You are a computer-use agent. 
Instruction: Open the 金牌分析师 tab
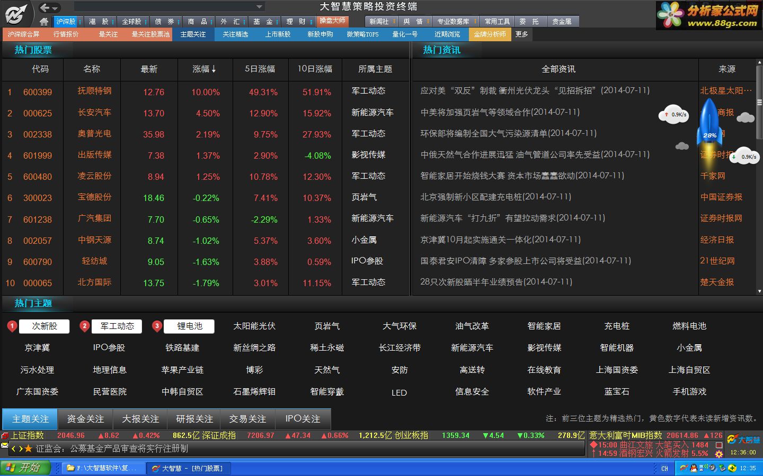(x=490, y=34)
